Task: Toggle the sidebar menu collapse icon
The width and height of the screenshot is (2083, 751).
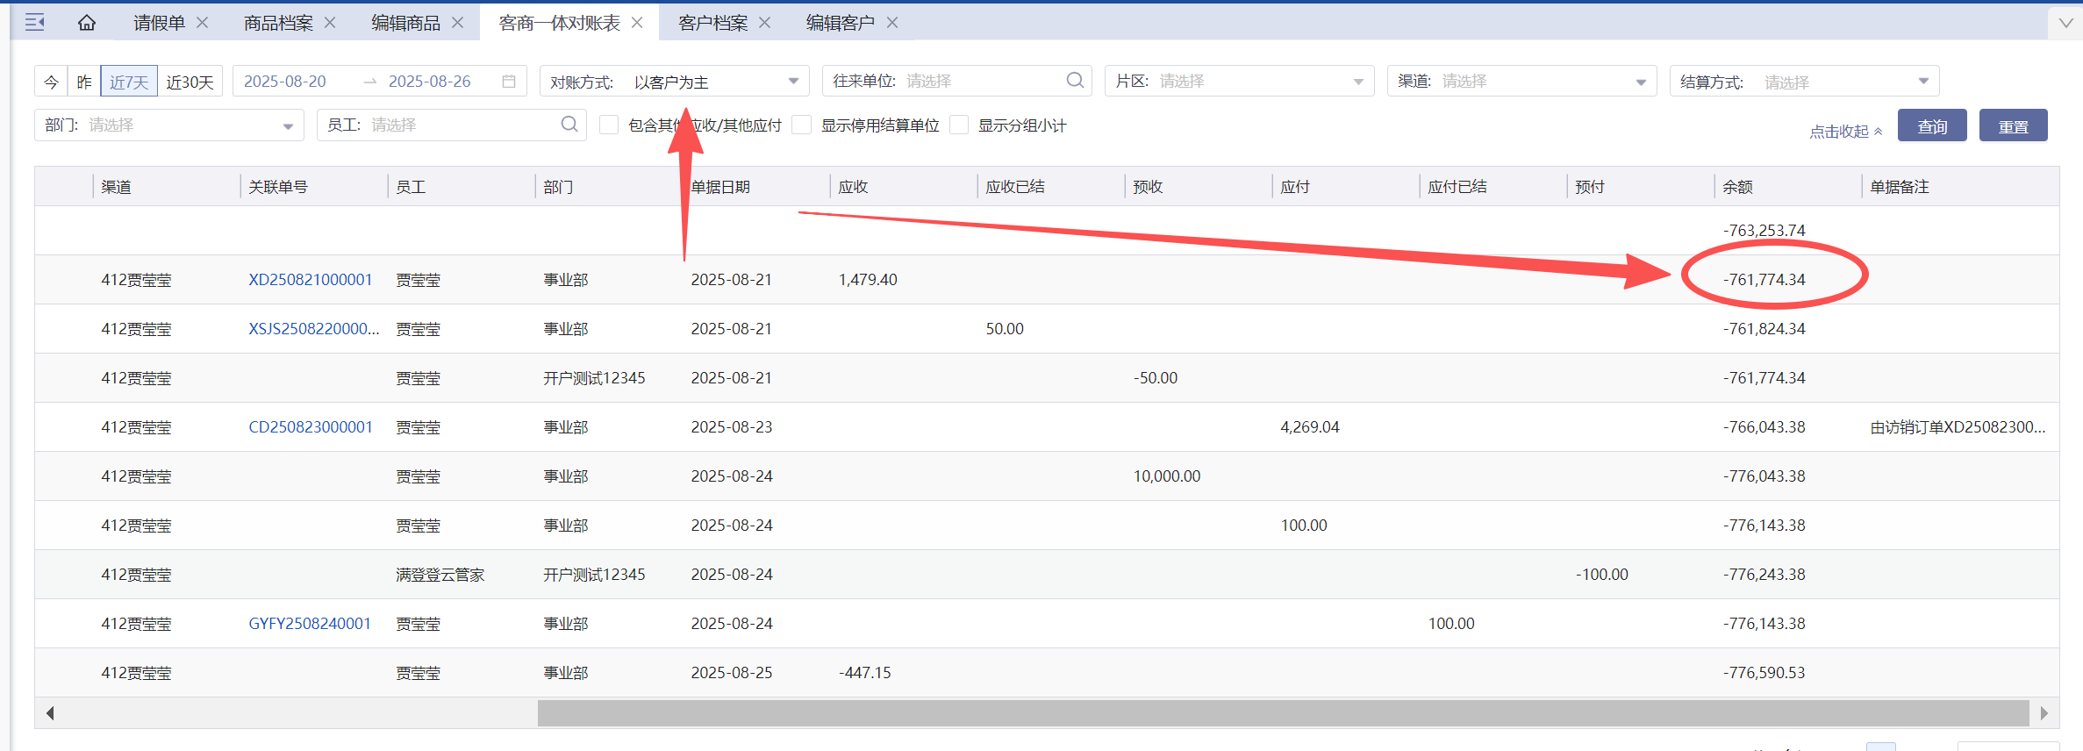Action: pyautogui.click(x=35, y=23)
